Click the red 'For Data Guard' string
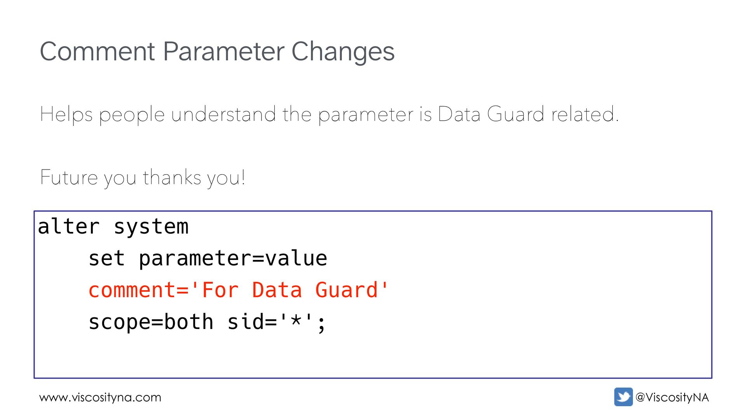Screen dimensions: 746x419 289,290
